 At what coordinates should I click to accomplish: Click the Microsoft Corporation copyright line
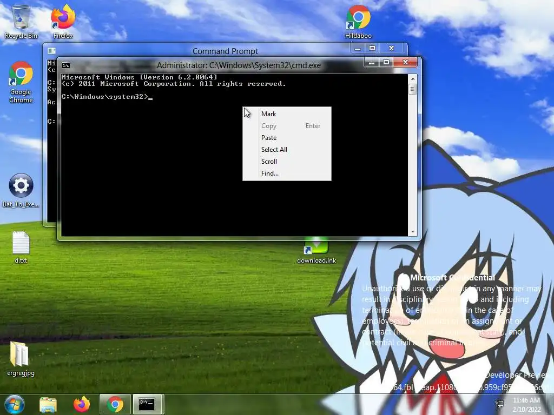pos(174,84)
